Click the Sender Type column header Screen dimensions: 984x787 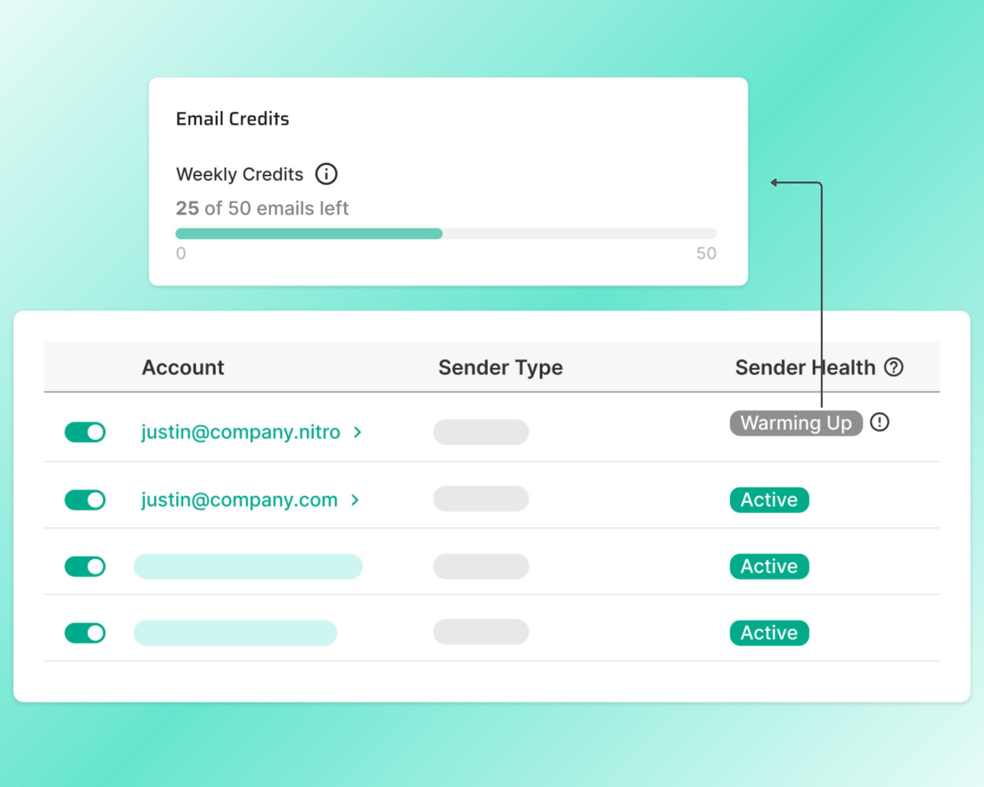click(x=500, y=368)
